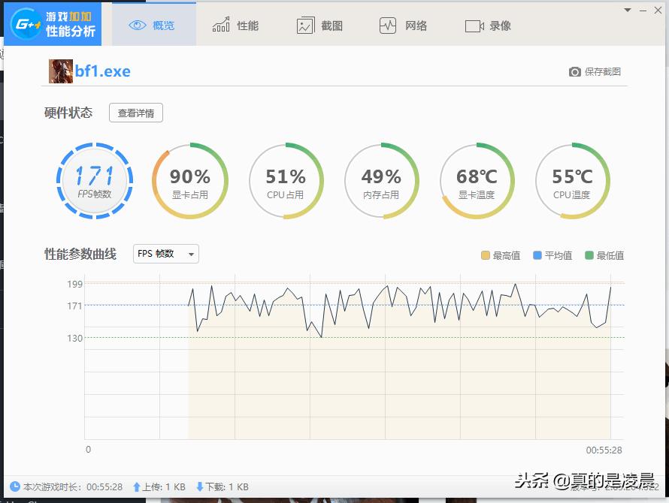Open the 网络 network monitor icon

tap(387, 24)
